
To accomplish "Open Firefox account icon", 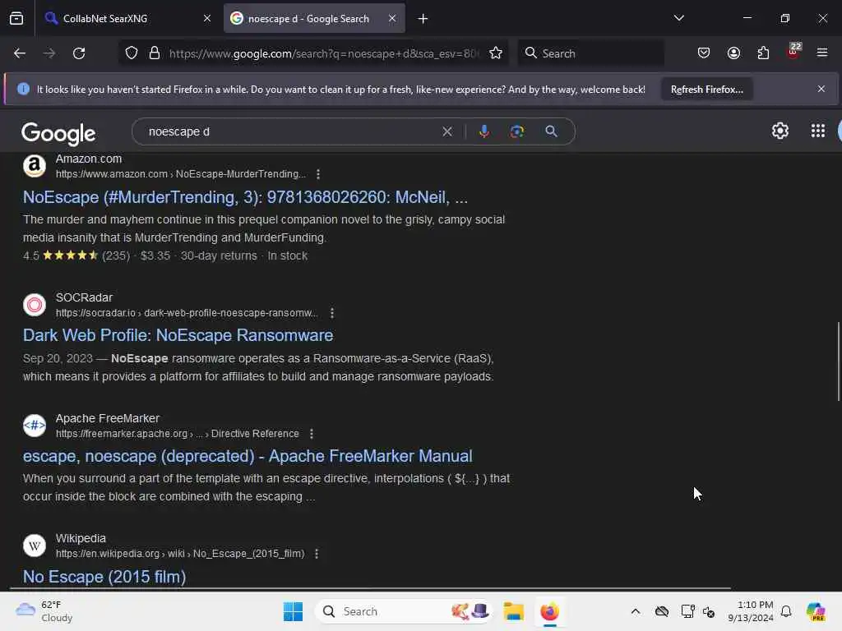I will (x=733, y=53).
